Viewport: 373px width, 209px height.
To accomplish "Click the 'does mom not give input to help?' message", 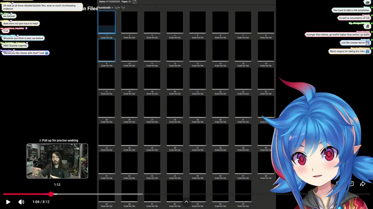I will pyautogui.click(x=21, y=24).
